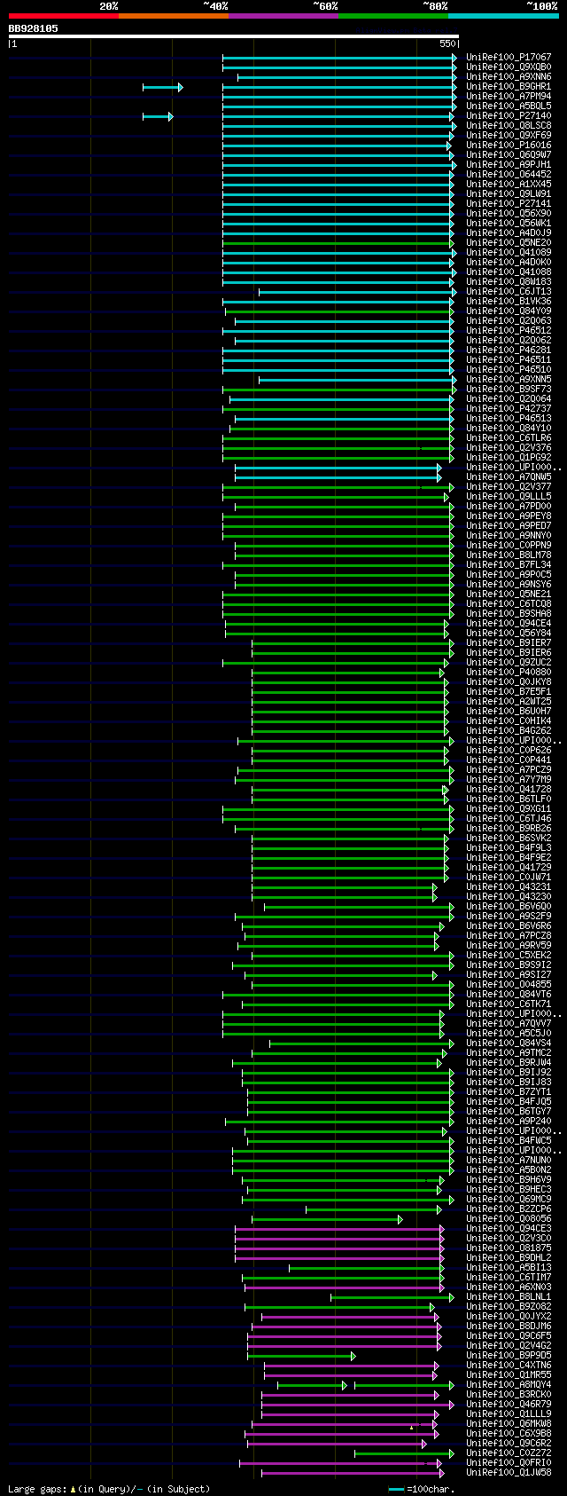The height and width of the screenshot is (1496, 567).
Task: Select label UniRef100_P40880
Action: [x=509, y=673]
